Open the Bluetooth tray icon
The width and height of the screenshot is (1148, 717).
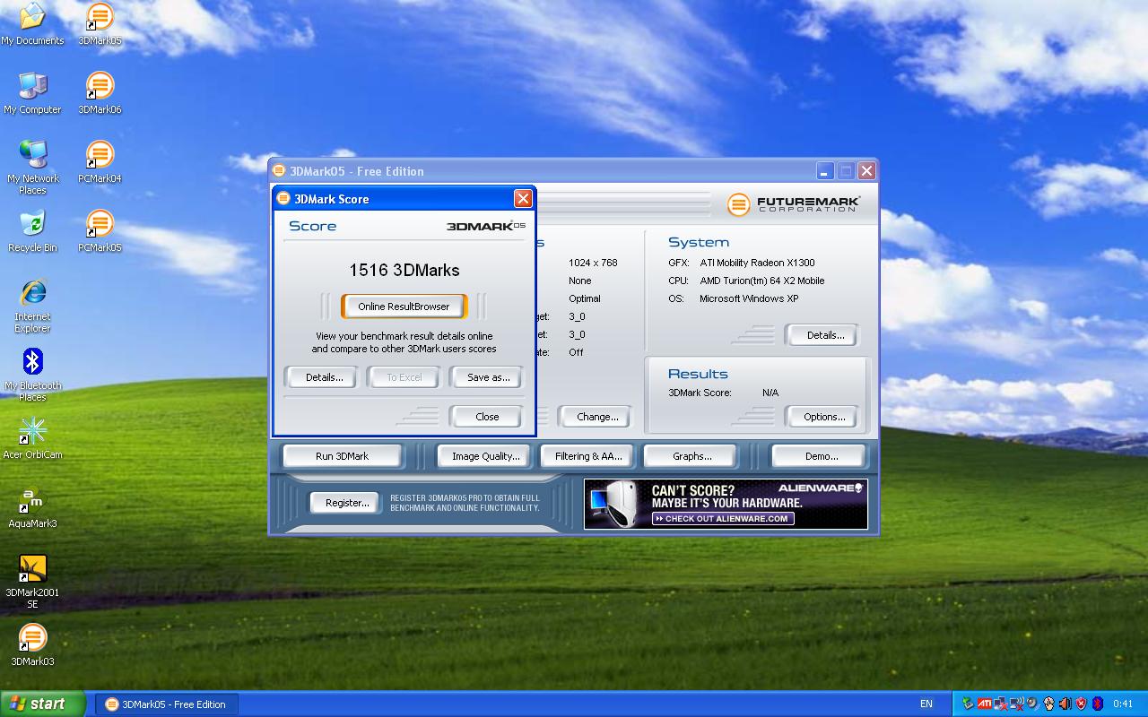coord(1098,704)
